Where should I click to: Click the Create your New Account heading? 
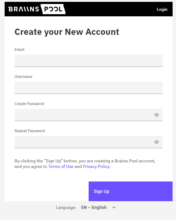tap(67, 32)
